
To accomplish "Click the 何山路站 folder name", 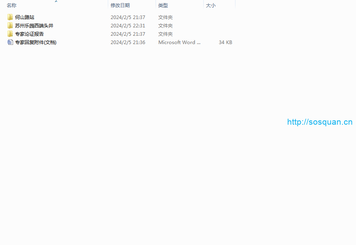I will [x=25, y=17].
